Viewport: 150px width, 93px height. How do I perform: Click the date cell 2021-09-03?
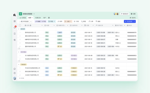[88, 36]
